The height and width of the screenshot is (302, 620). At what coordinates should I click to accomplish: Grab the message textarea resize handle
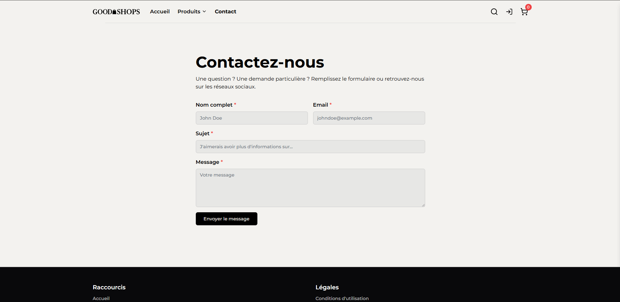tap(423, 205)
